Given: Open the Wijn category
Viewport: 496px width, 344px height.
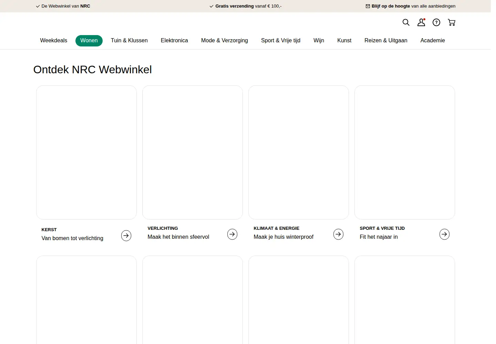Looking at the screenshot, I should 319,41.
